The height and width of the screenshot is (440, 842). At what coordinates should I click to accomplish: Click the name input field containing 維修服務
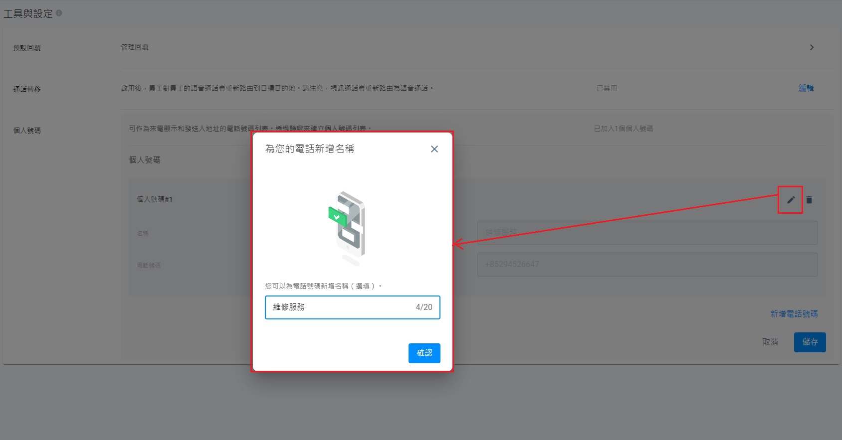(353, 307)
